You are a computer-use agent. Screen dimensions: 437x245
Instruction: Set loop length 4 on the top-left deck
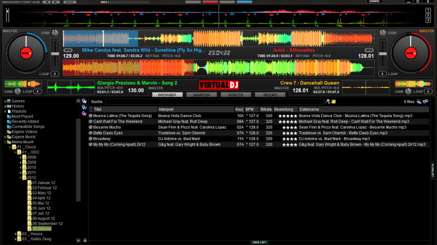tap(55, 74)
